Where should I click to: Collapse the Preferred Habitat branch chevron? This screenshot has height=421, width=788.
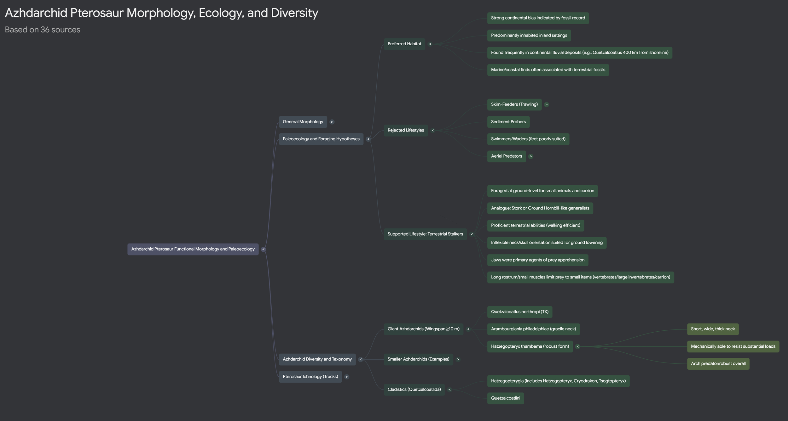(430, 44)
